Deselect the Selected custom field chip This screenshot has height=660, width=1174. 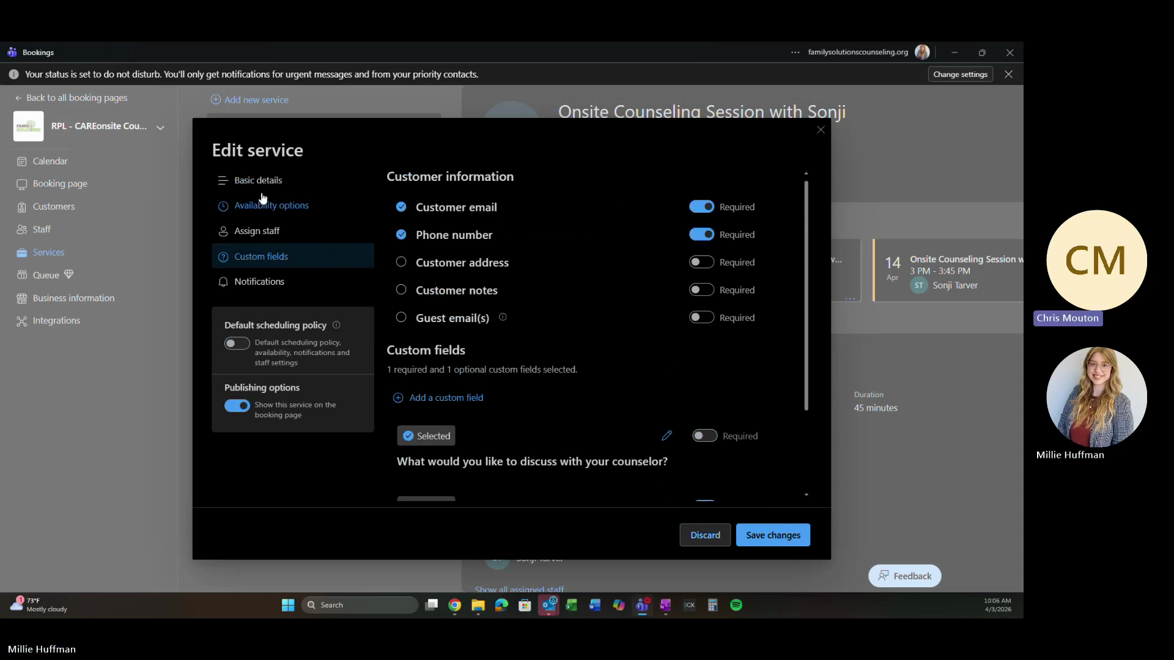point(426,436)
